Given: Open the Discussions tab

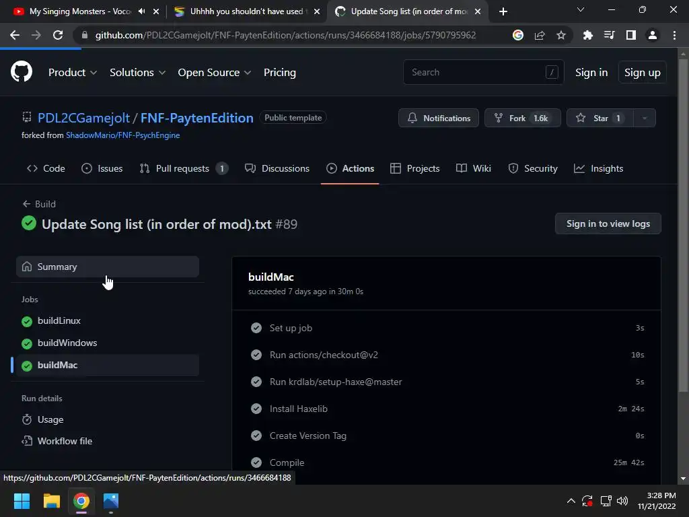Looking at the screenshot, I should click(x=277, y=168).
